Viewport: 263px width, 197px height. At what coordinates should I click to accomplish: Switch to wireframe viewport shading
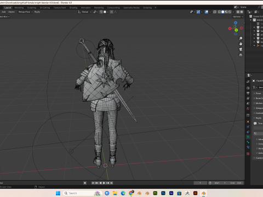219,12
